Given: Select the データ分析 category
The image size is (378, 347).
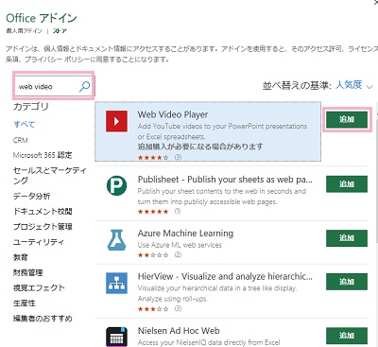Looking at the screenshot, I should [31, 196].
